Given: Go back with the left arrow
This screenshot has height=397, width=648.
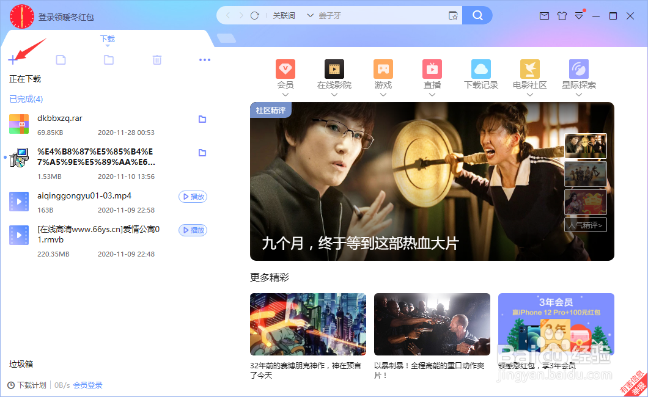Looking at the screenshot, I should click(227, 16).
